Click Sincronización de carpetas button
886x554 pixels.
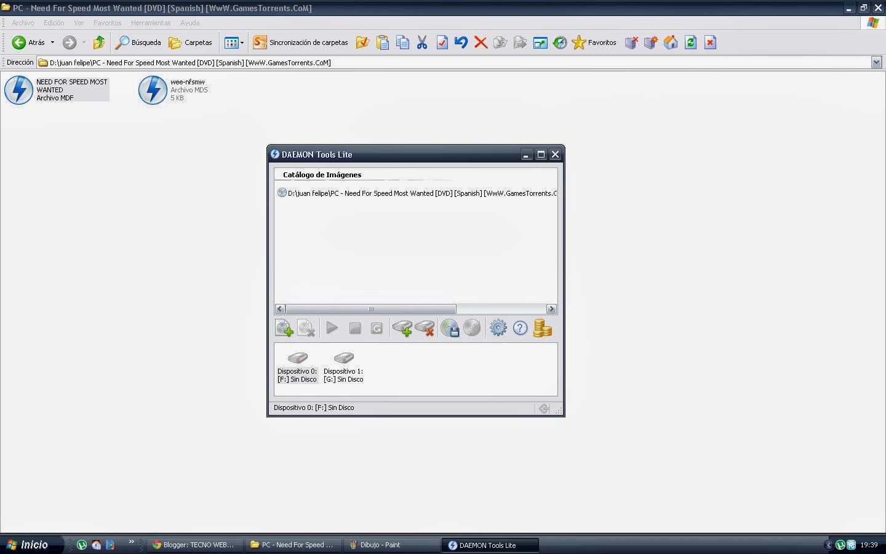(x=301, y=42)
